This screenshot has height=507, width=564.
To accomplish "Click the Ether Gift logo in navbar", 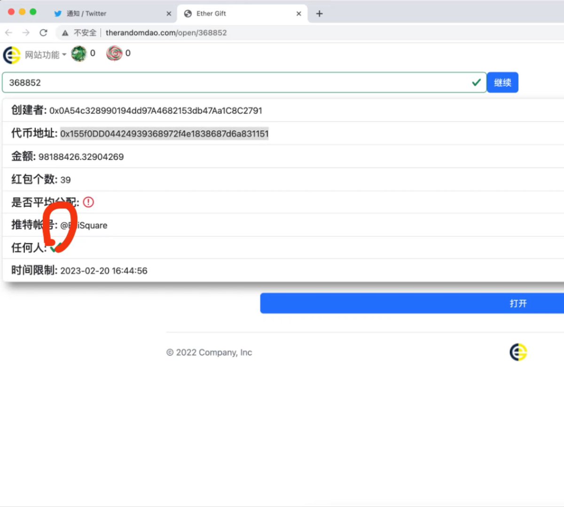I will tap(12, 55).
